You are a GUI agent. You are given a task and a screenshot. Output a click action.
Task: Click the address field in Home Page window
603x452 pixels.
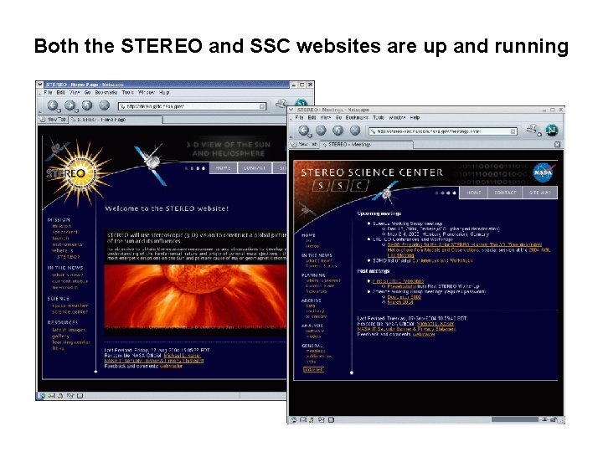[192, 106]
